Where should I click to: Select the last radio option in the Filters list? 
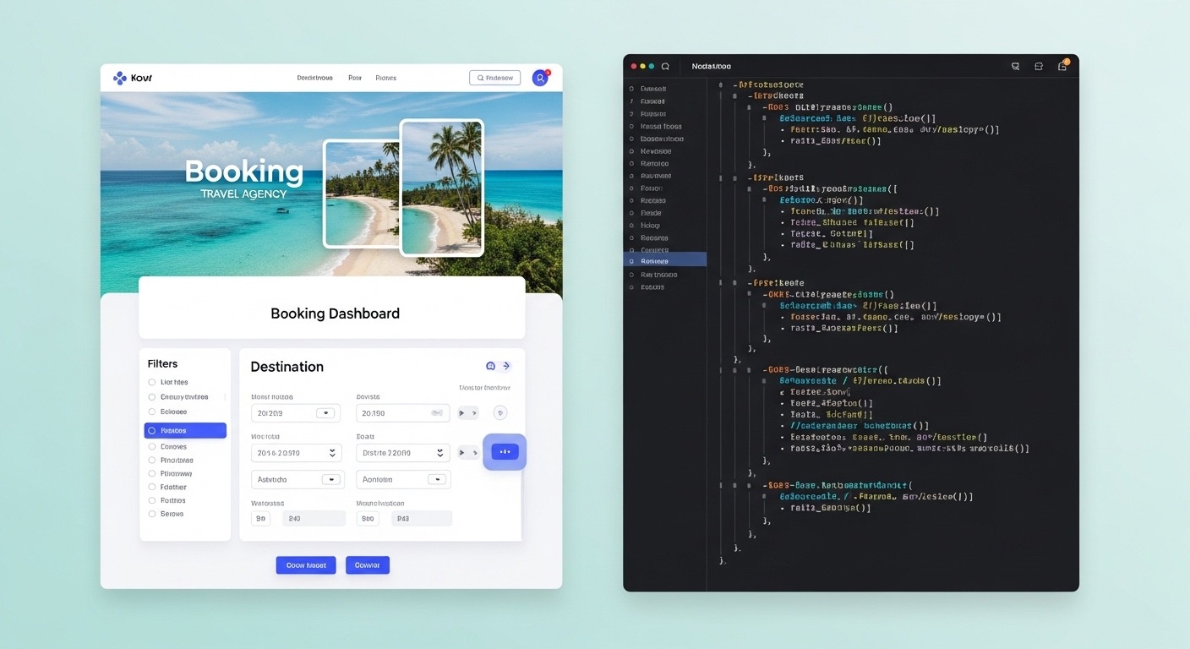click(x=152, y=514)
